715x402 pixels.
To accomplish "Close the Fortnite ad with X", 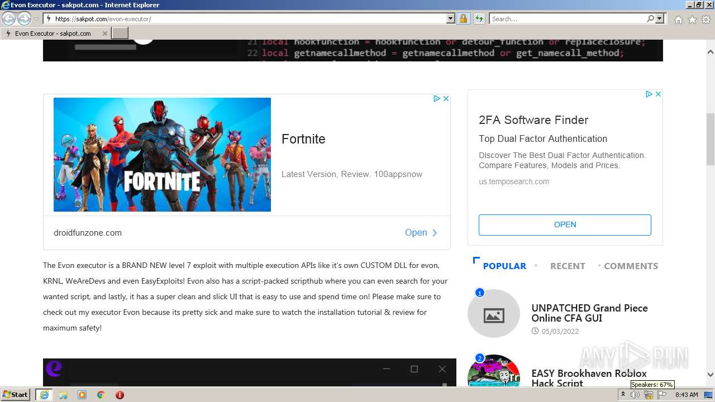I will 446,98.
